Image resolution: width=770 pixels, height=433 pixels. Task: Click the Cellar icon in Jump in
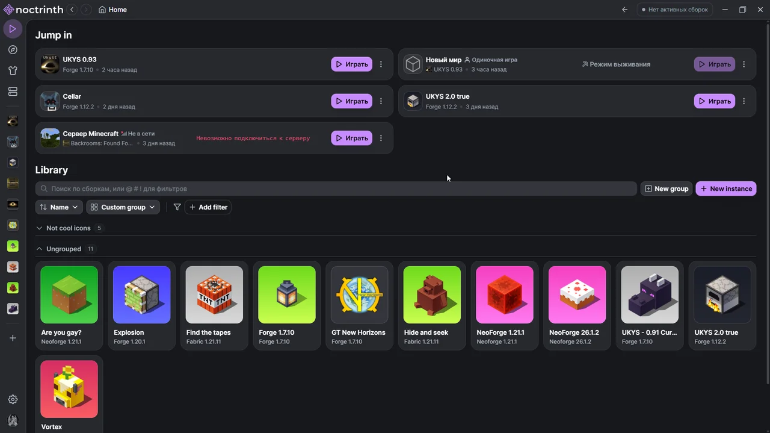click(x=50, y=101)
